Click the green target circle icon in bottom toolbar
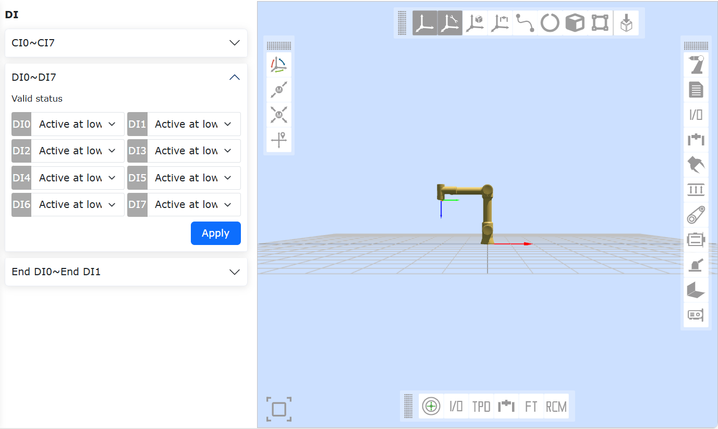The width and height of the screenshot is (718, 429). pyautogui.click(x=431, y=406)
